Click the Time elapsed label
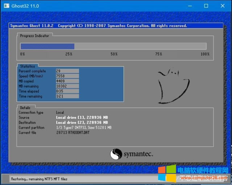Screen dimensions: 232x185 click(x=29, y=91)
